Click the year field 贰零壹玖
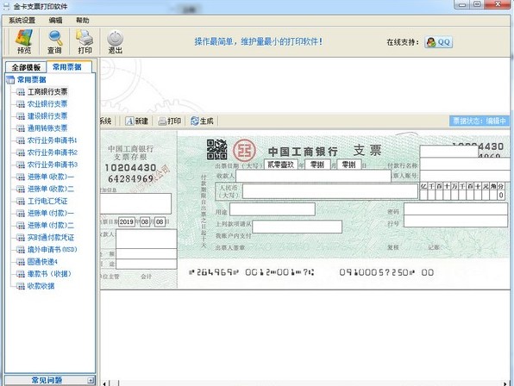The height and width of the screenshot is (386, 514). 280,165
